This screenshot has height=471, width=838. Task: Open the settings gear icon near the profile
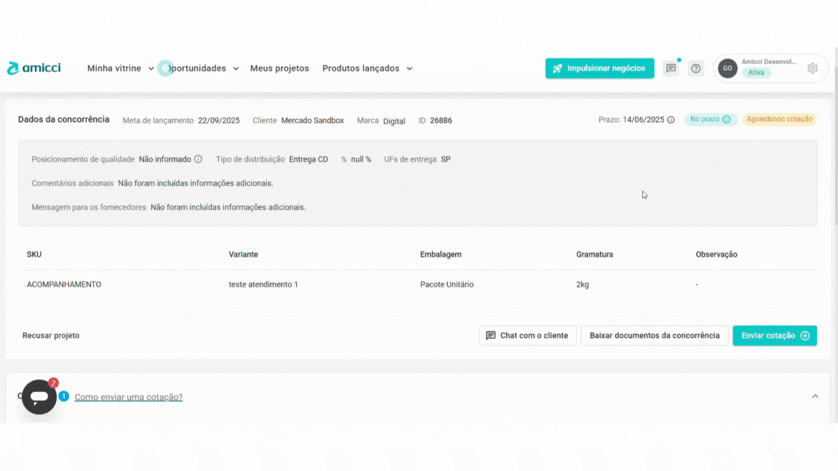click(x=812, y=68)
